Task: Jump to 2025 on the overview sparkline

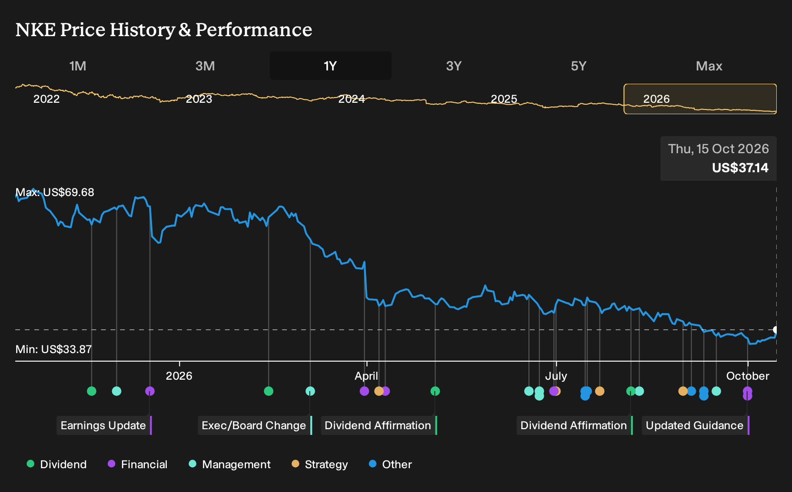Action: coord(504,99)
